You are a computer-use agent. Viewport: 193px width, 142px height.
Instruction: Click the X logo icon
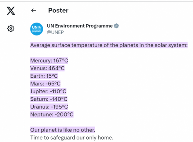pos(11,11)
